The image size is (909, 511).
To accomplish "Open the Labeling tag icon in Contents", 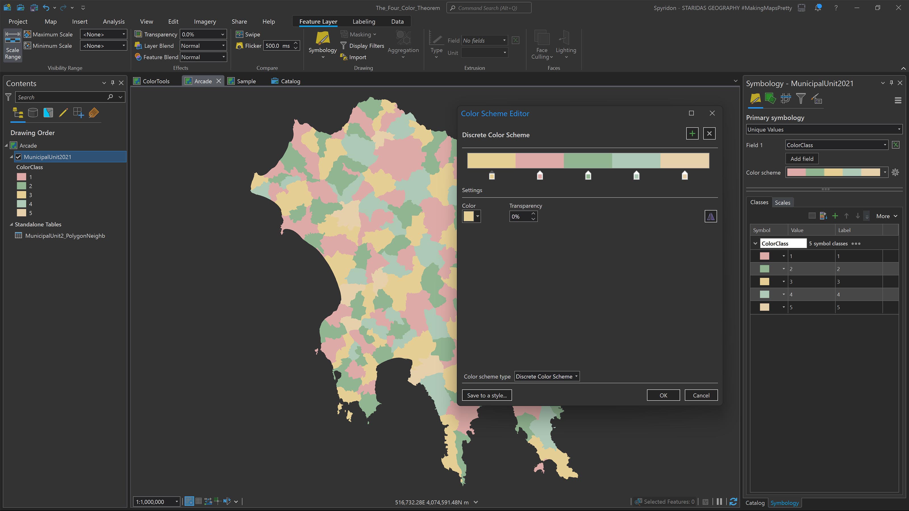I will [x=93, y=113].
